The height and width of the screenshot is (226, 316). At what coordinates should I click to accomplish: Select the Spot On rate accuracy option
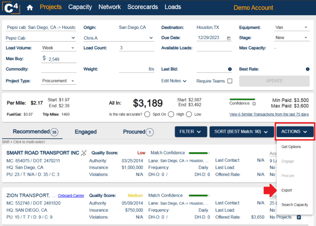[147, 114]
